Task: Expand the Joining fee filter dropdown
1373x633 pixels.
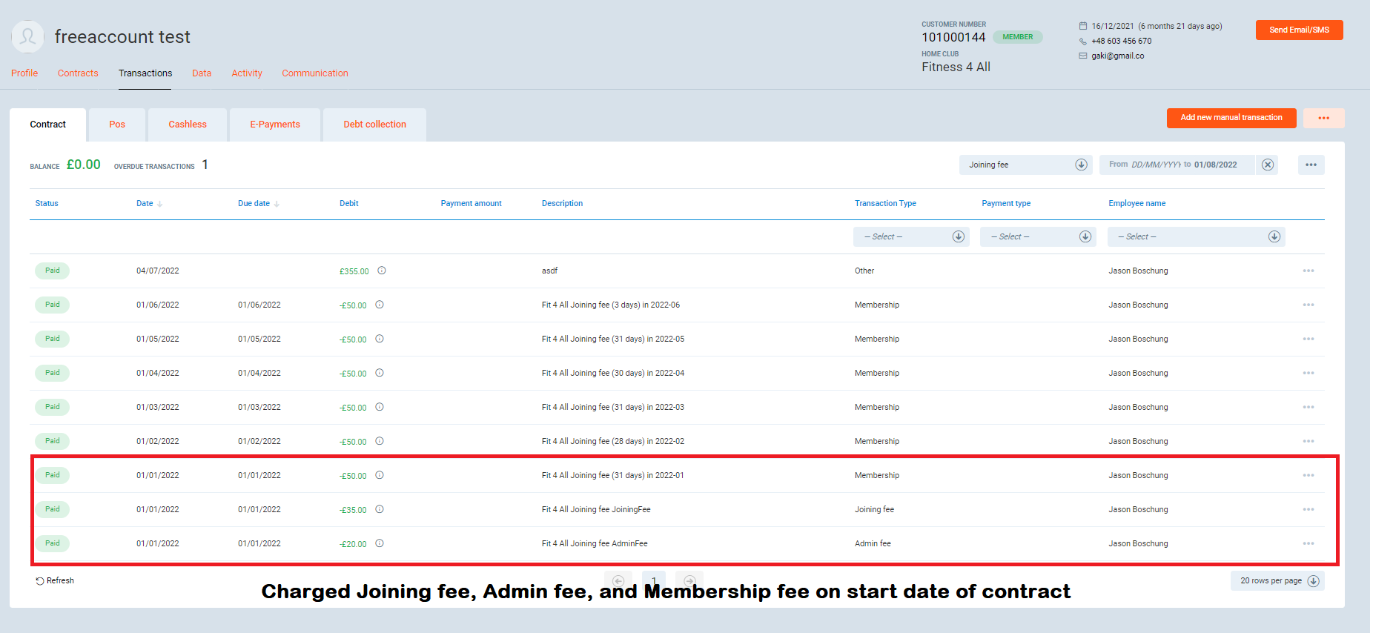Action: [1081, 165]
